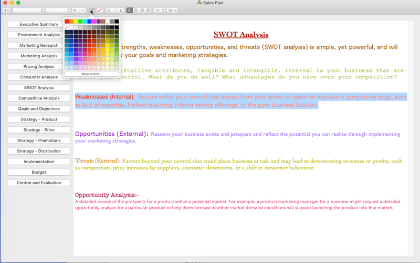Pick the top-row bright green swatch
This screenshot has width=420, height=263.
[80, 22]
